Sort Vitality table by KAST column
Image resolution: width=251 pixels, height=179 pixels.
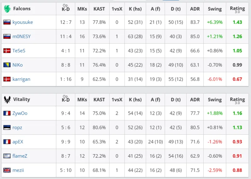pyautogui.click(x=99, y=100)
